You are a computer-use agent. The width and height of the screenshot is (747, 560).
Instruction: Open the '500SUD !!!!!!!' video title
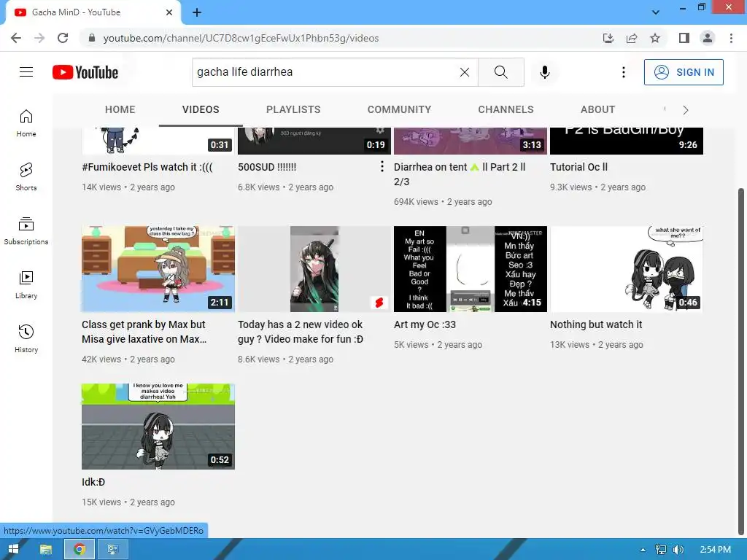(267, 167)
